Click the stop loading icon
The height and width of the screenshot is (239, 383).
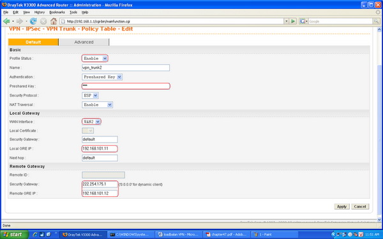coord(43,22)
